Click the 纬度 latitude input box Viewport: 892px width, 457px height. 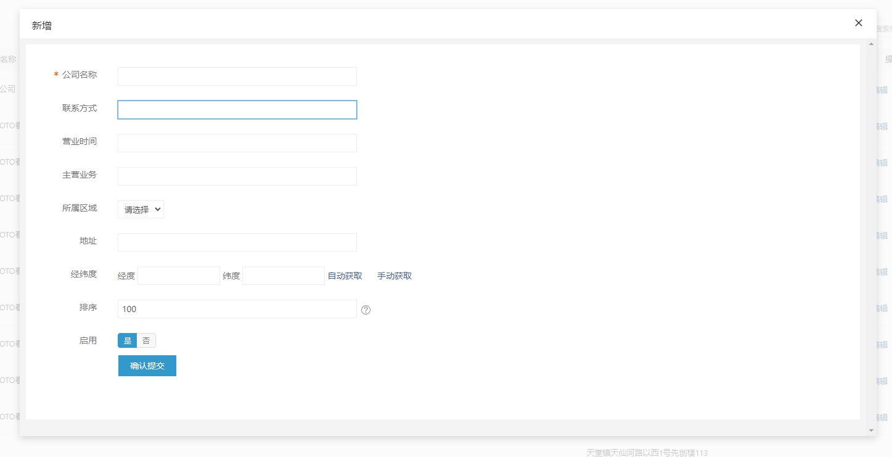tap(284, 276)
